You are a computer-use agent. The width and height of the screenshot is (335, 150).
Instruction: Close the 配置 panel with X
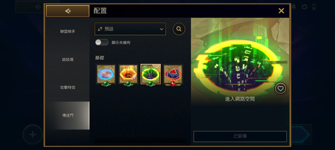[x=281, y=11]
